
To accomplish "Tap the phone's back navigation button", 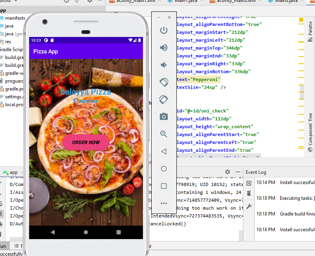I will [x=53, y=232].
